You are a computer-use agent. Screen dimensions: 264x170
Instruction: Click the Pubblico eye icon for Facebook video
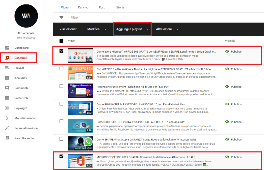[227, 122]
